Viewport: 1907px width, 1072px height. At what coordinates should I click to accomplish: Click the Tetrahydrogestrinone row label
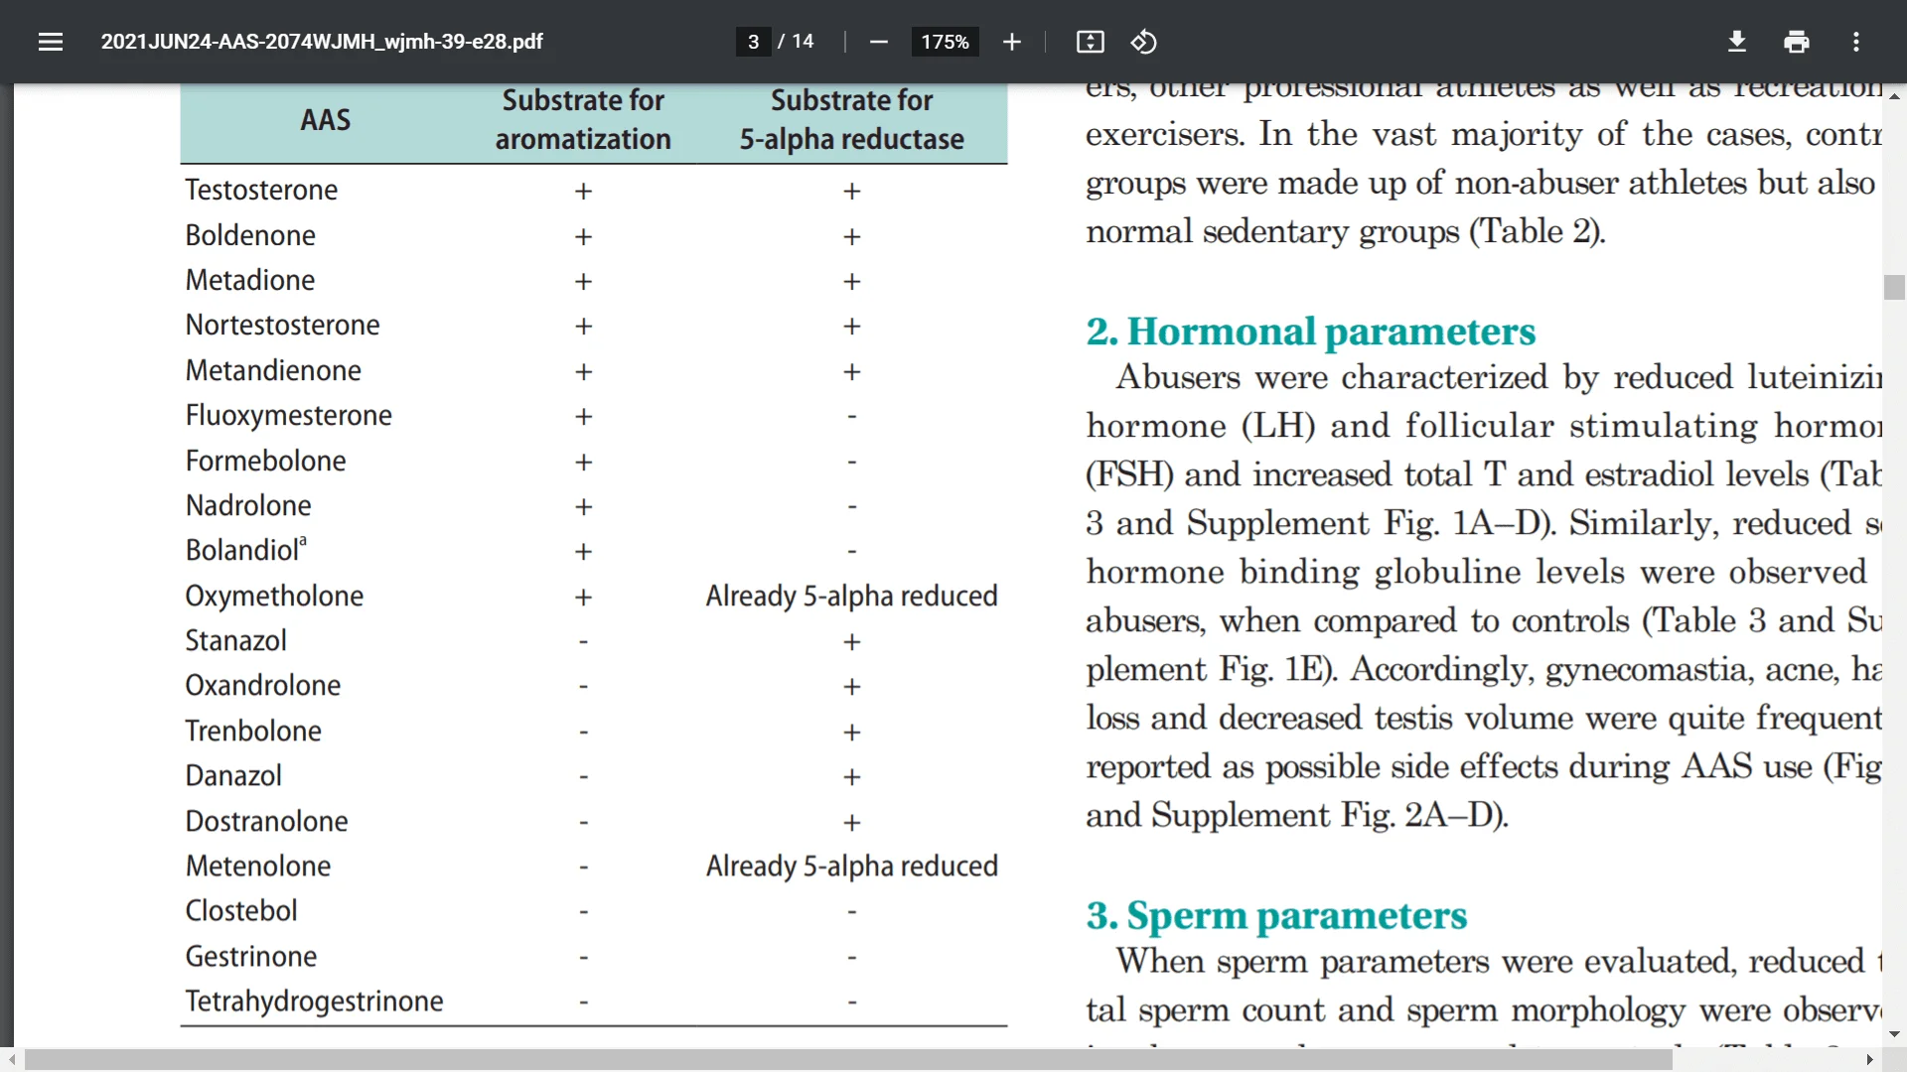click(x=314, y=1002)
